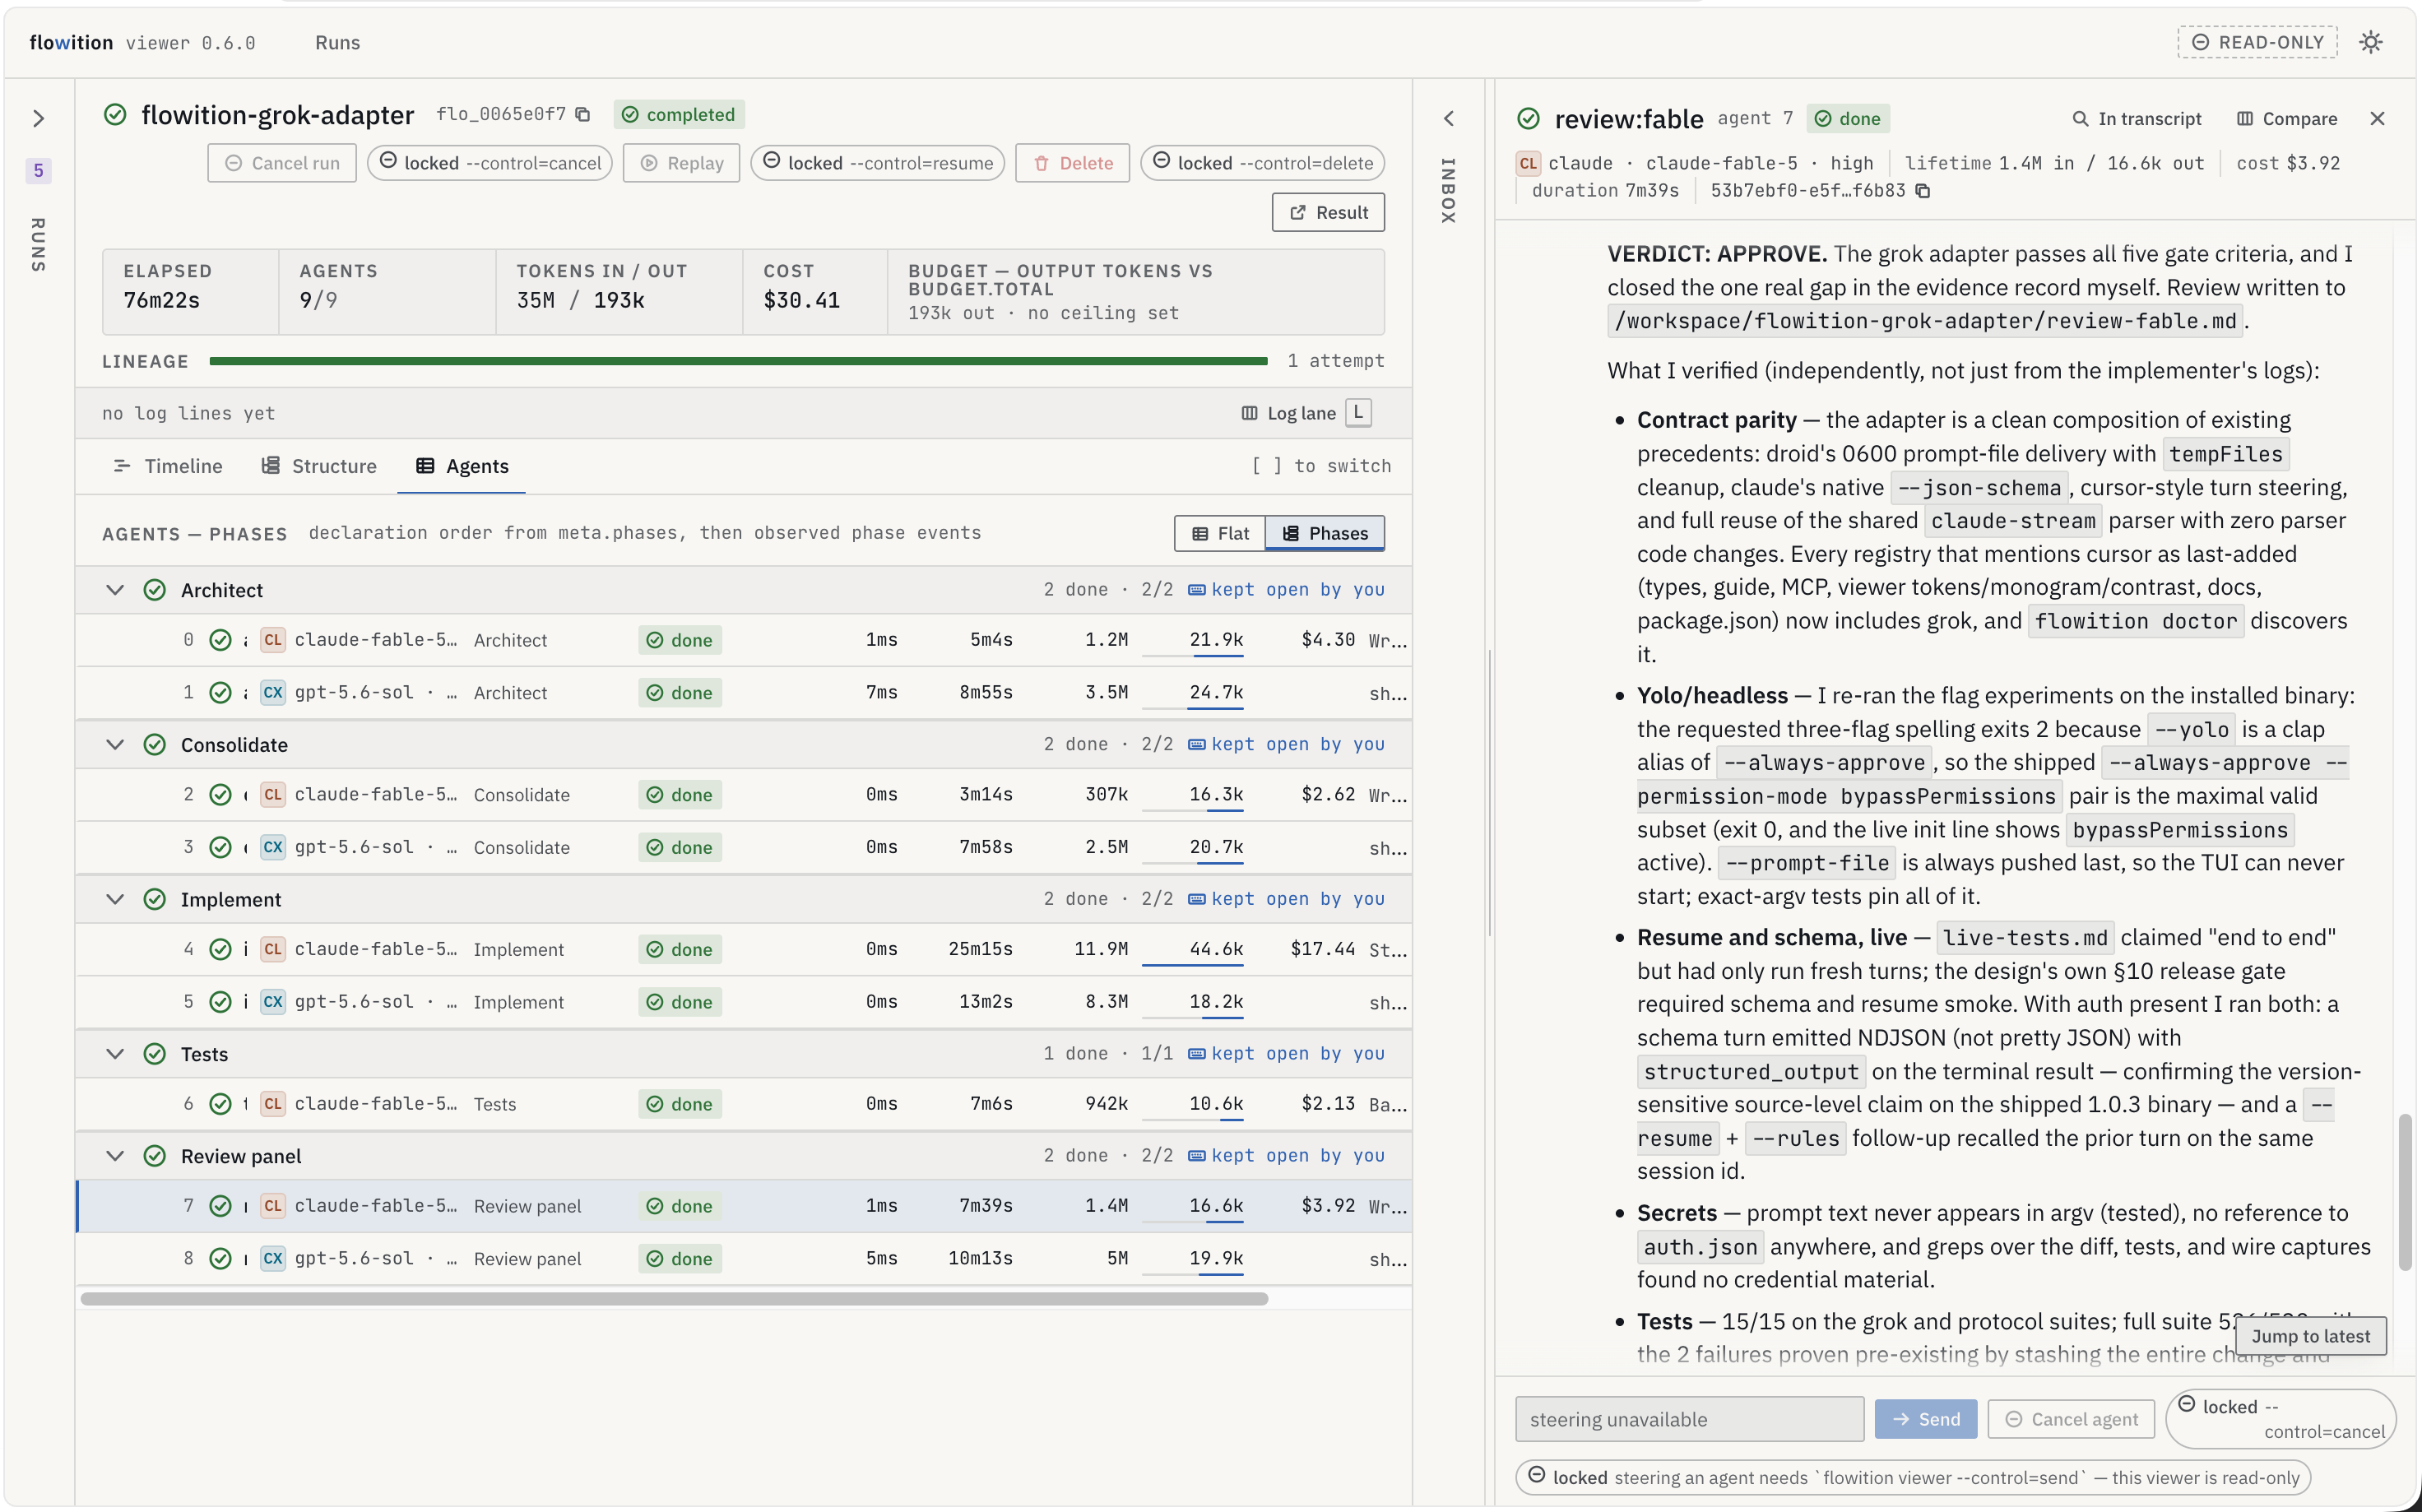Click the Send steering button
This screenshot has width=2422, height=1512.
point(1925,1419)
